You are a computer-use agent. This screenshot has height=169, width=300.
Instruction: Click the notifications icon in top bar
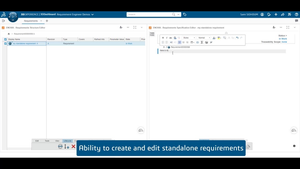click(269, 14)
